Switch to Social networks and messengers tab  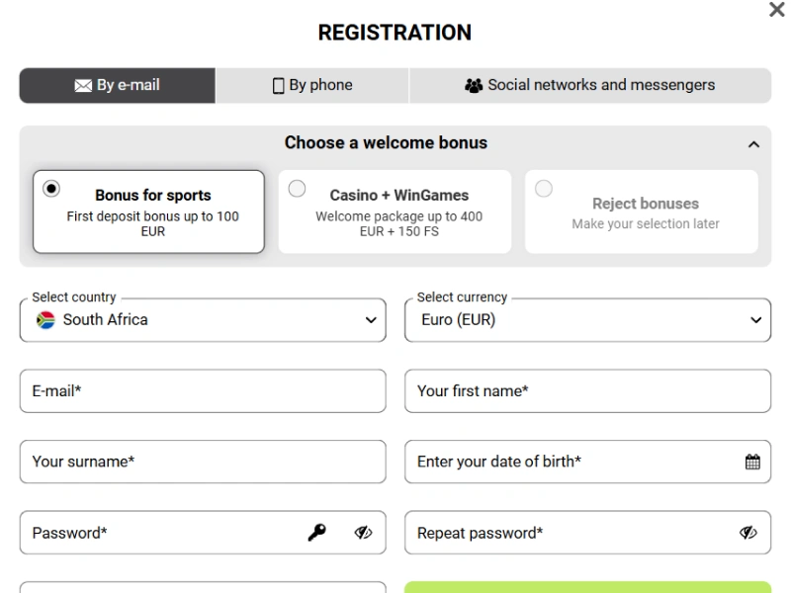(588, 85)
